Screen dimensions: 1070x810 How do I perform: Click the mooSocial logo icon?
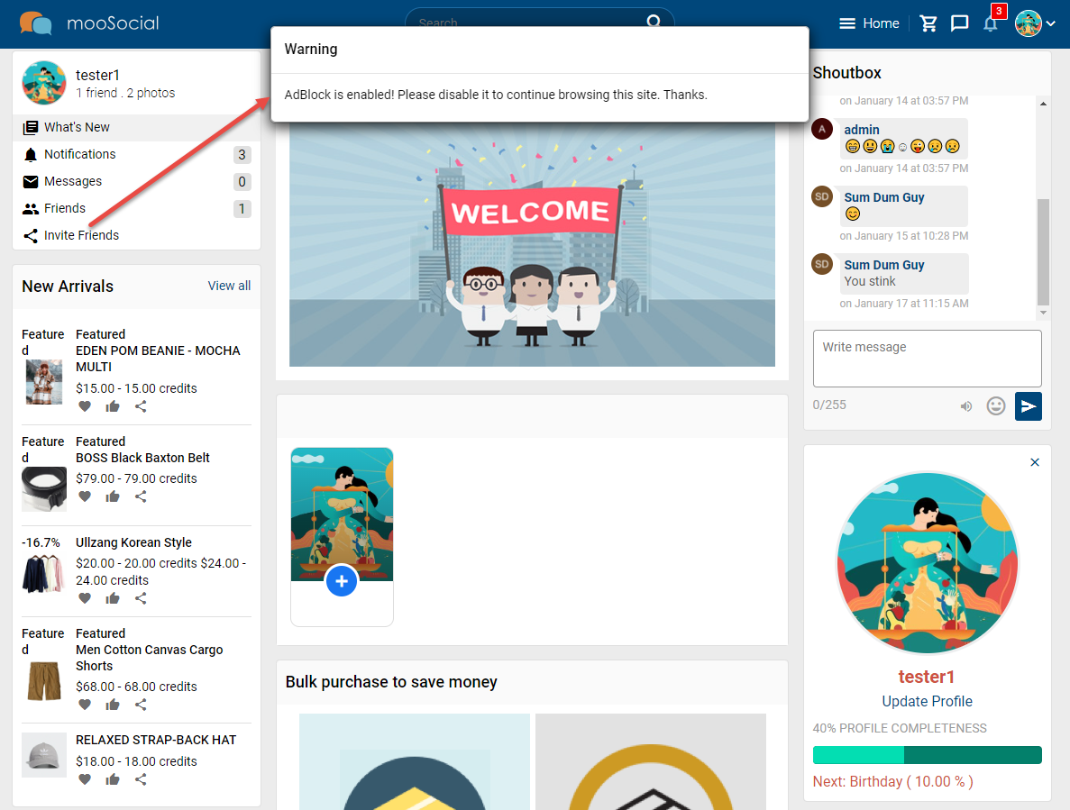pyautogui.click(x=35, y=23)
